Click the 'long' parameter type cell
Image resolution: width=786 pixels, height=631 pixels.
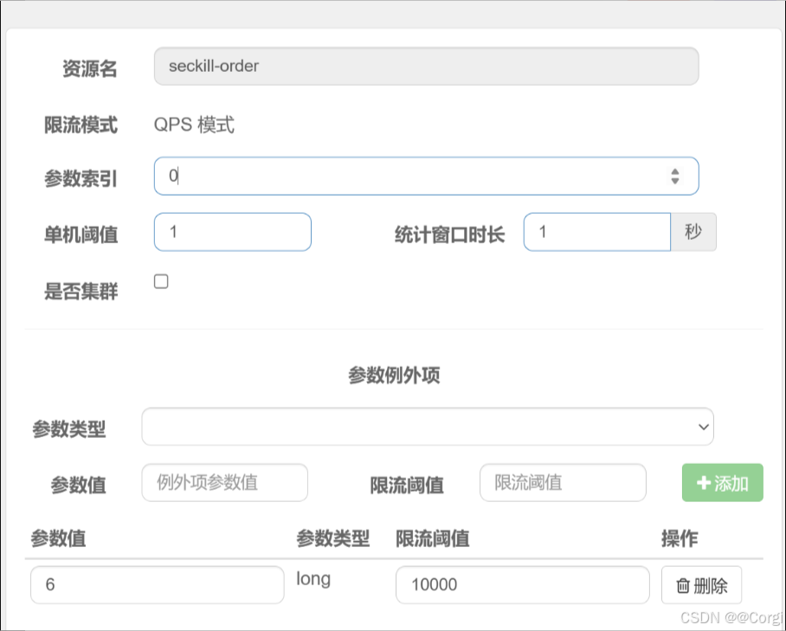313,579
